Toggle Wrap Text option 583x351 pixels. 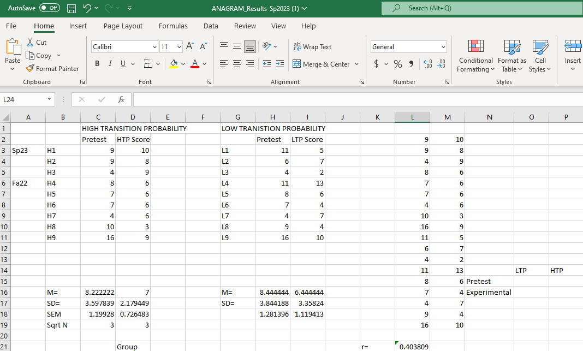point(313,47)
